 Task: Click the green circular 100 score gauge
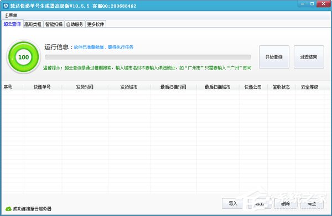coord(23,57)
